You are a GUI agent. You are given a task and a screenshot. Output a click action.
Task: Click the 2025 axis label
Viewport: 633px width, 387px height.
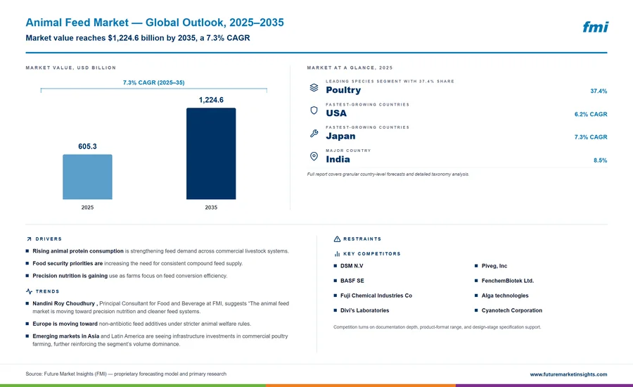click(88, 208)
